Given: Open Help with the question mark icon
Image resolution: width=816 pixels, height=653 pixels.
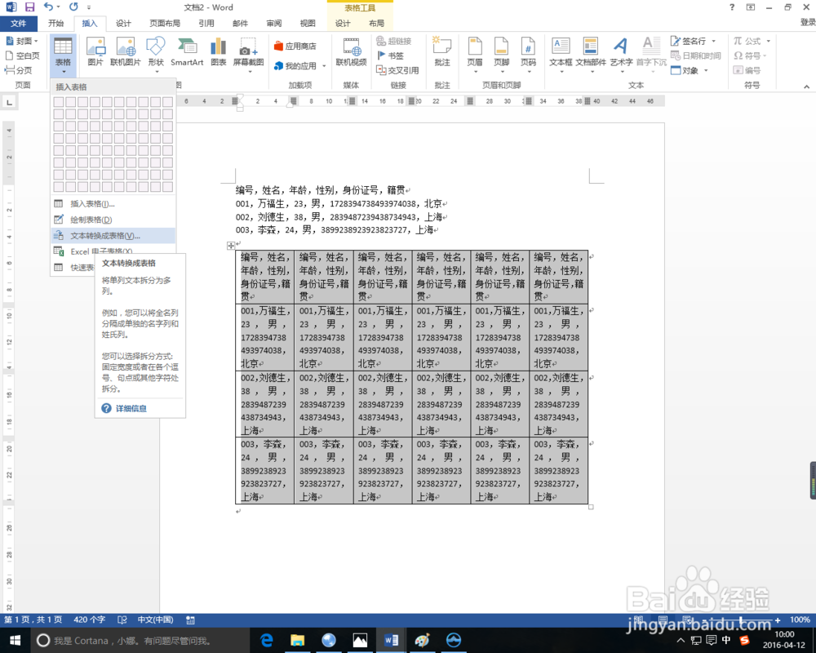Looking at the screenshot, I should pyautogui.click(x=732, y=7).
